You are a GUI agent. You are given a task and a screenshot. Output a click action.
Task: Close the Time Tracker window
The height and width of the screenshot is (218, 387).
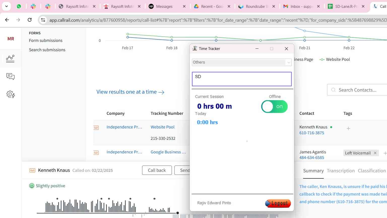286,49
